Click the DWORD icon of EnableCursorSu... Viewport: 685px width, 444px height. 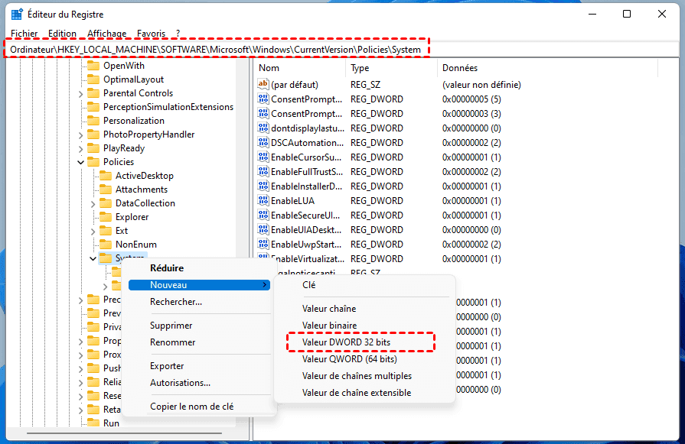(x=263, y=157)
